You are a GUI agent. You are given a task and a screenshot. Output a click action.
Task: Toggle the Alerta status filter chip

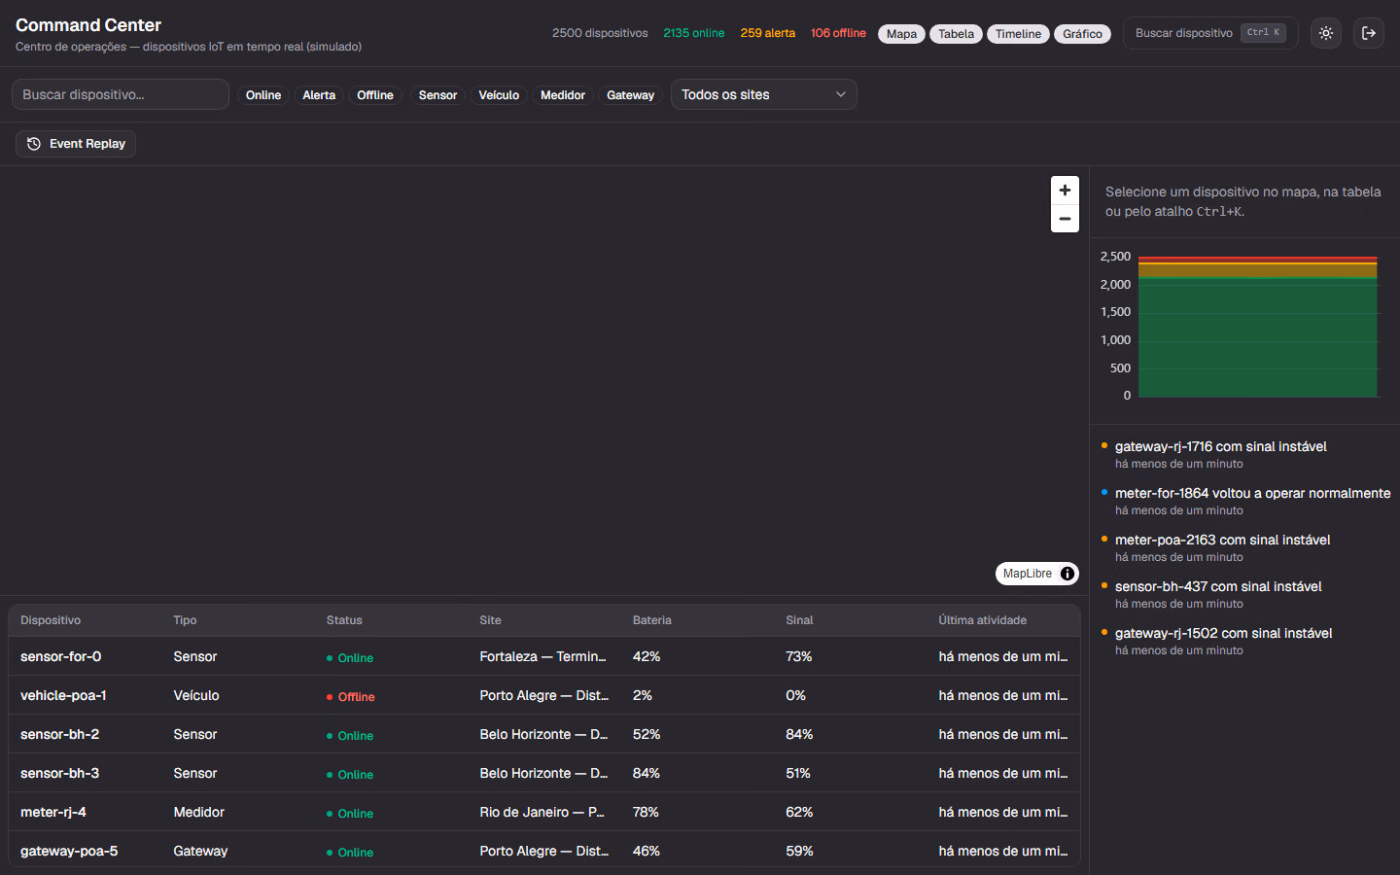pyautogui.click(x=319, y=95)
